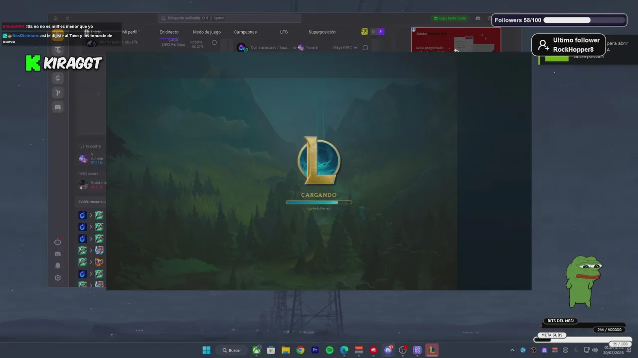Viewport: 638px width, 358px height.
Task: Click the purple F spell icon
Action: pos(381,32)
